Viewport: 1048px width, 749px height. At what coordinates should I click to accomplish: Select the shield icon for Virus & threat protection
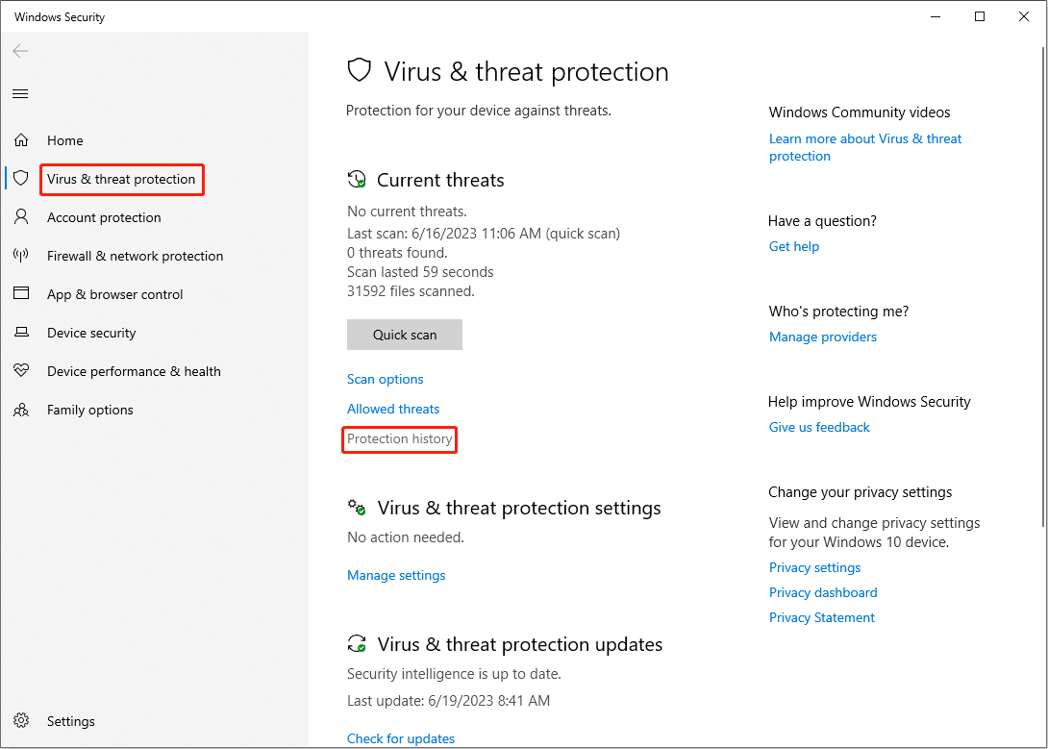click(21, 179)
